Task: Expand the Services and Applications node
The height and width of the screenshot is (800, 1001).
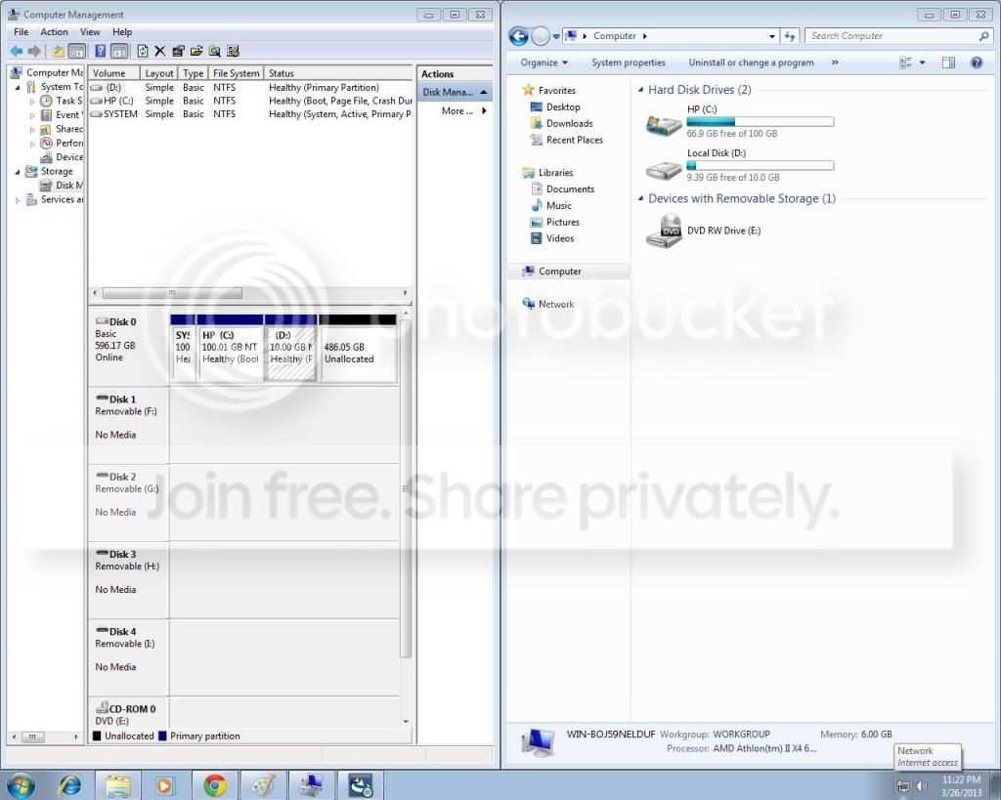Action: (18, 200)
